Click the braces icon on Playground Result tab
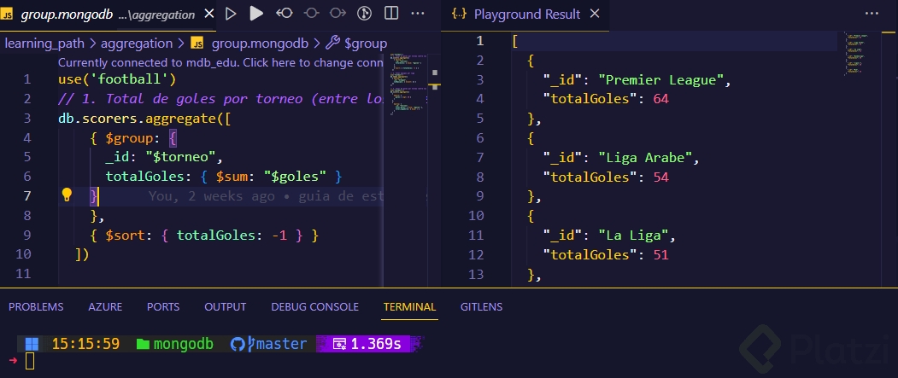This screenshot has width=898, height=378. coord(459,14)
